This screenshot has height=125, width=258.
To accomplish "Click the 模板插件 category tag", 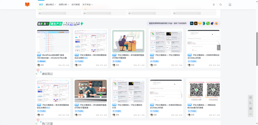I will [x=42, y=61].
